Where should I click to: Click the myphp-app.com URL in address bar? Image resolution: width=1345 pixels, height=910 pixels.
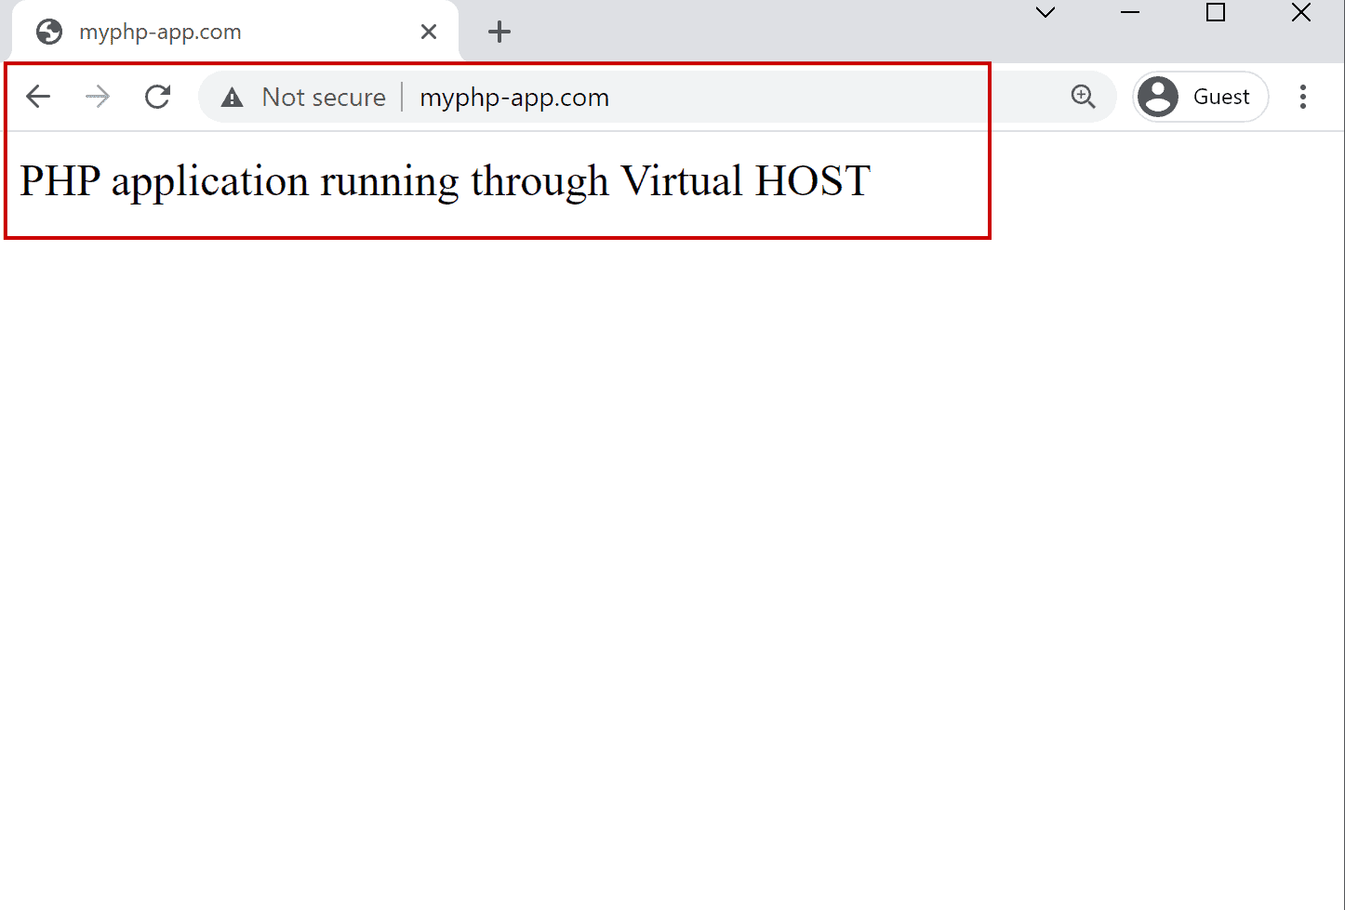click(514, 98)
